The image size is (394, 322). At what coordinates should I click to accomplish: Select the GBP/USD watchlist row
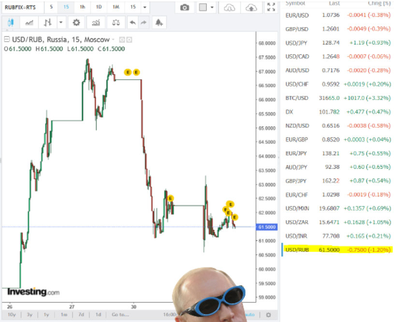coord(337,29)
